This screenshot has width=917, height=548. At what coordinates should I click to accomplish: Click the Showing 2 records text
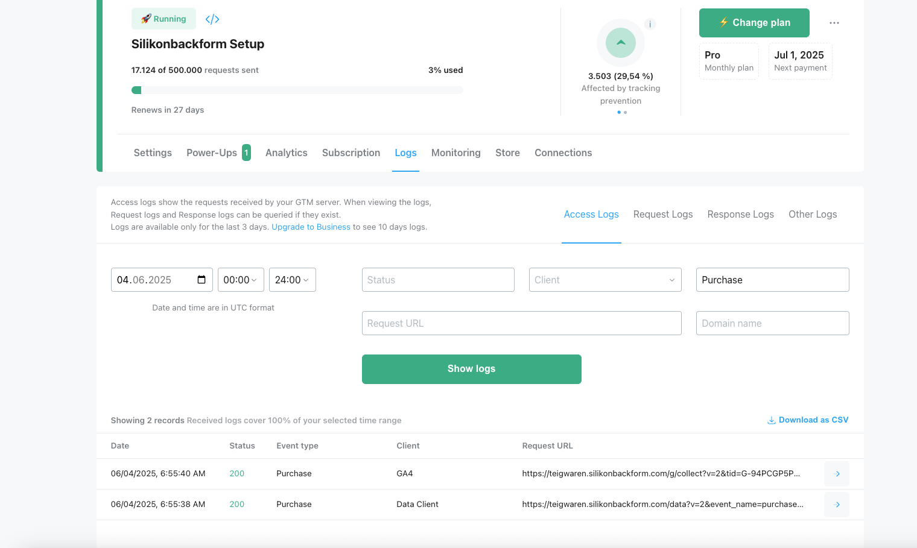[148, 421]
